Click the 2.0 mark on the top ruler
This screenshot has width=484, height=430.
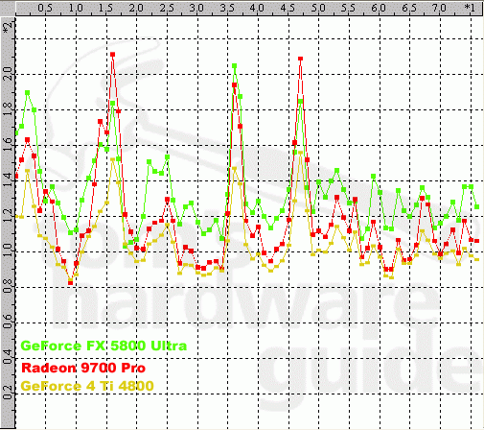click(x=136, y=8)
